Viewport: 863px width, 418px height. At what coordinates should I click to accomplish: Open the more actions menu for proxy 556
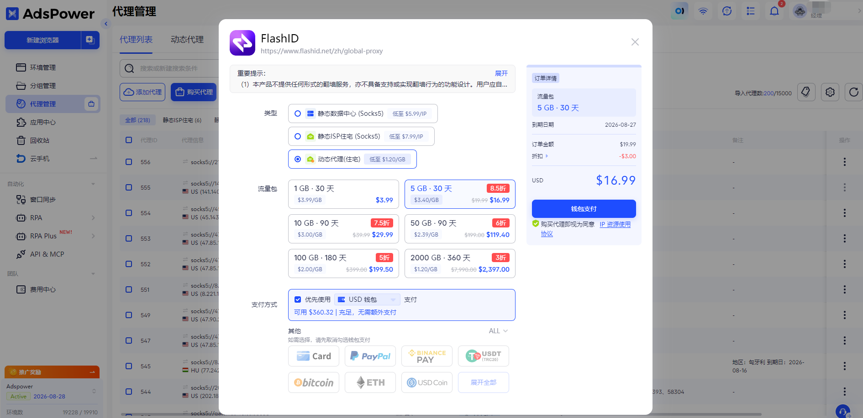pos(844,162)
